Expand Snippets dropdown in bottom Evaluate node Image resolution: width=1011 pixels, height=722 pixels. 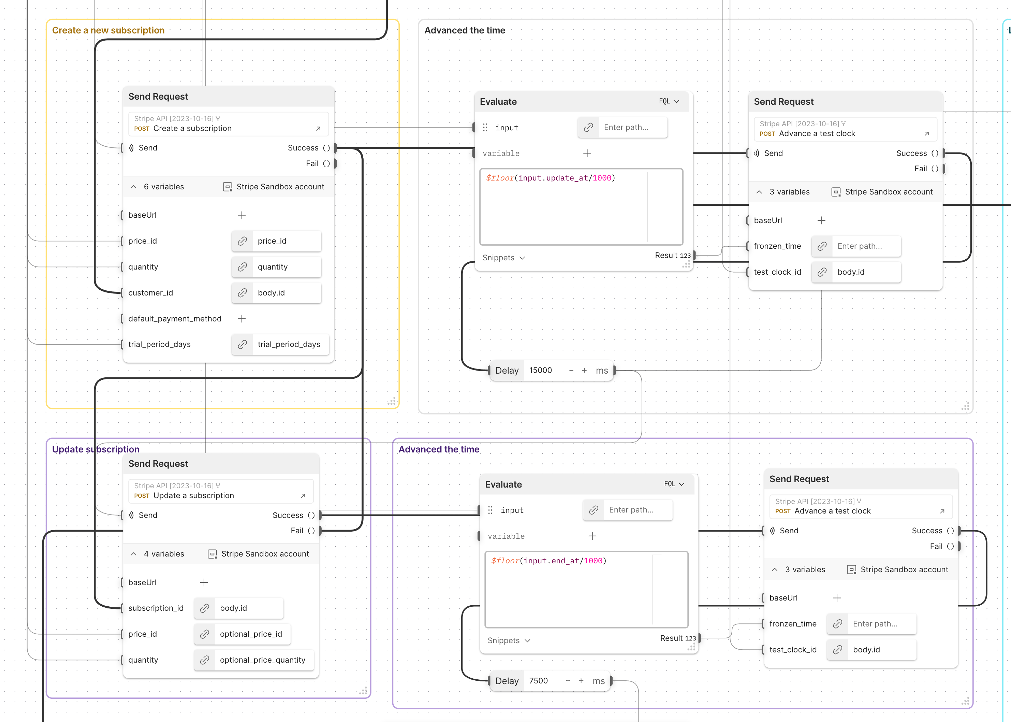click(509, 641)
